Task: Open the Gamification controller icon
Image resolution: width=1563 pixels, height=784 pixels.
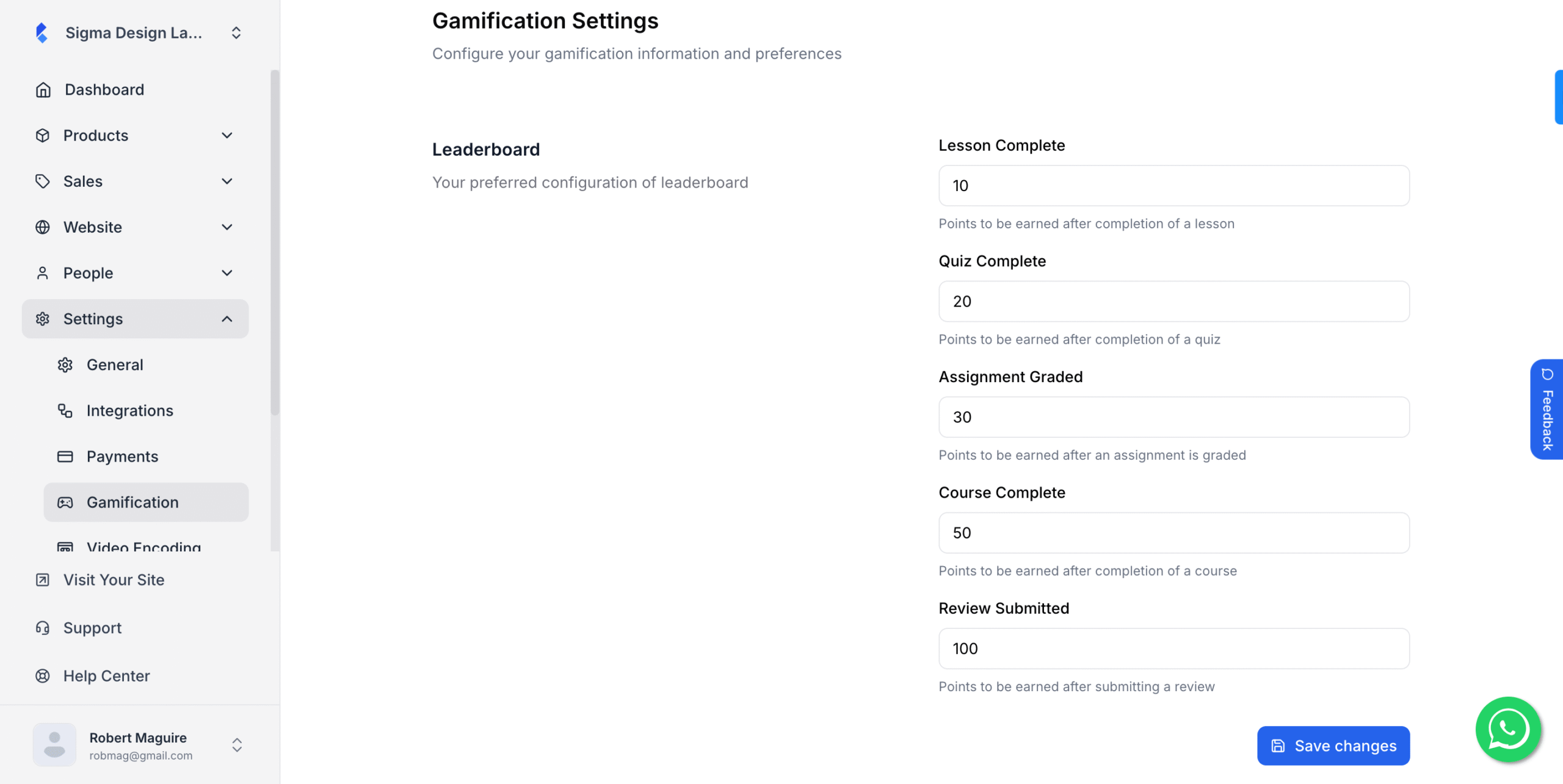Action: pos(65,502)
